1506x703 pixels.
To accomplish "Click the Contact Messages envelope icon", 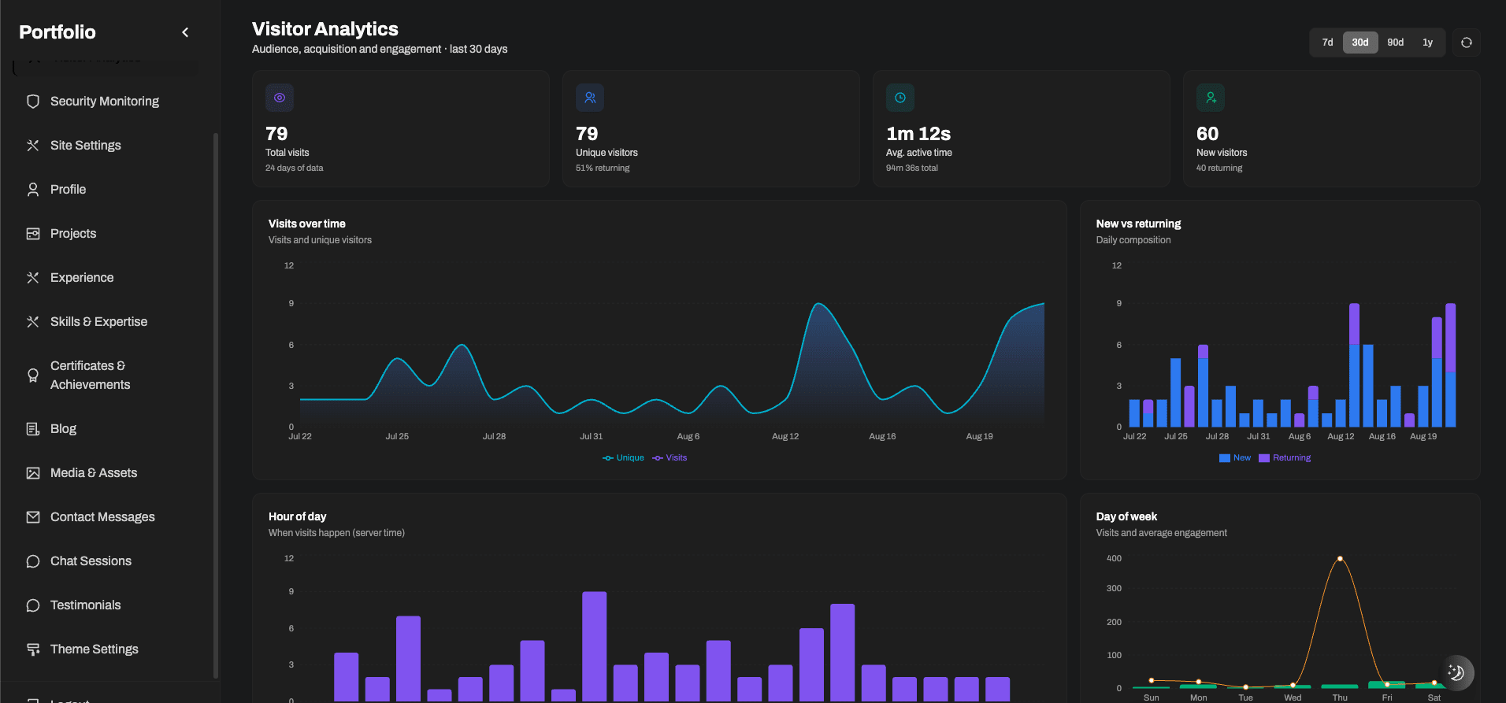I will pos(33,517).
